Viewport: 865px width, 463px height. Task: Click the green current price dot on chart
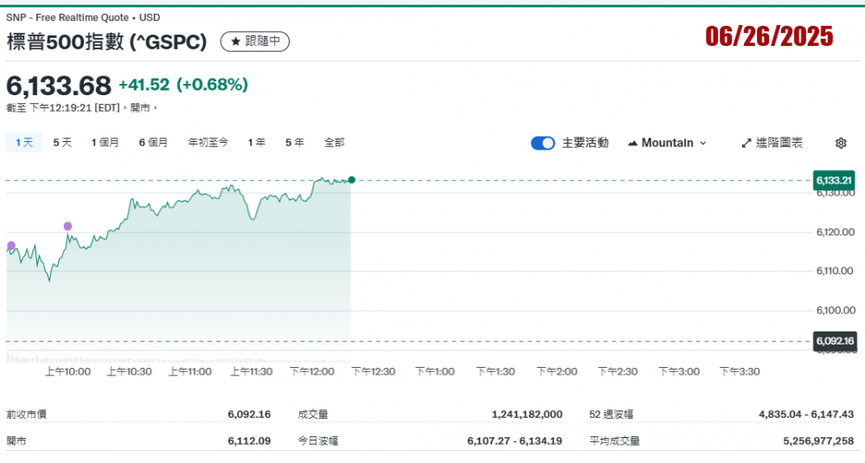tap(351, 180)
